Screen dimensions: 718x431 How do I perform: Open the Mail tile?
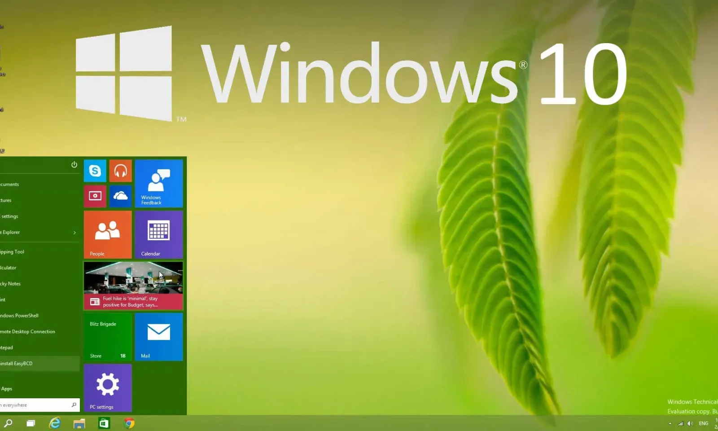159,337
